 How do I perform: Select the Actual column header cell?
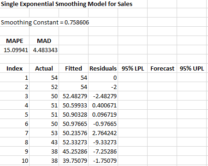(x=44, y=69)
